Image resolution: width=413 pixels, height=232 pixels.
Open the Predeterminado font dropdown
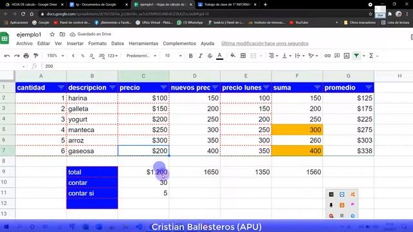tap(141, 56)
